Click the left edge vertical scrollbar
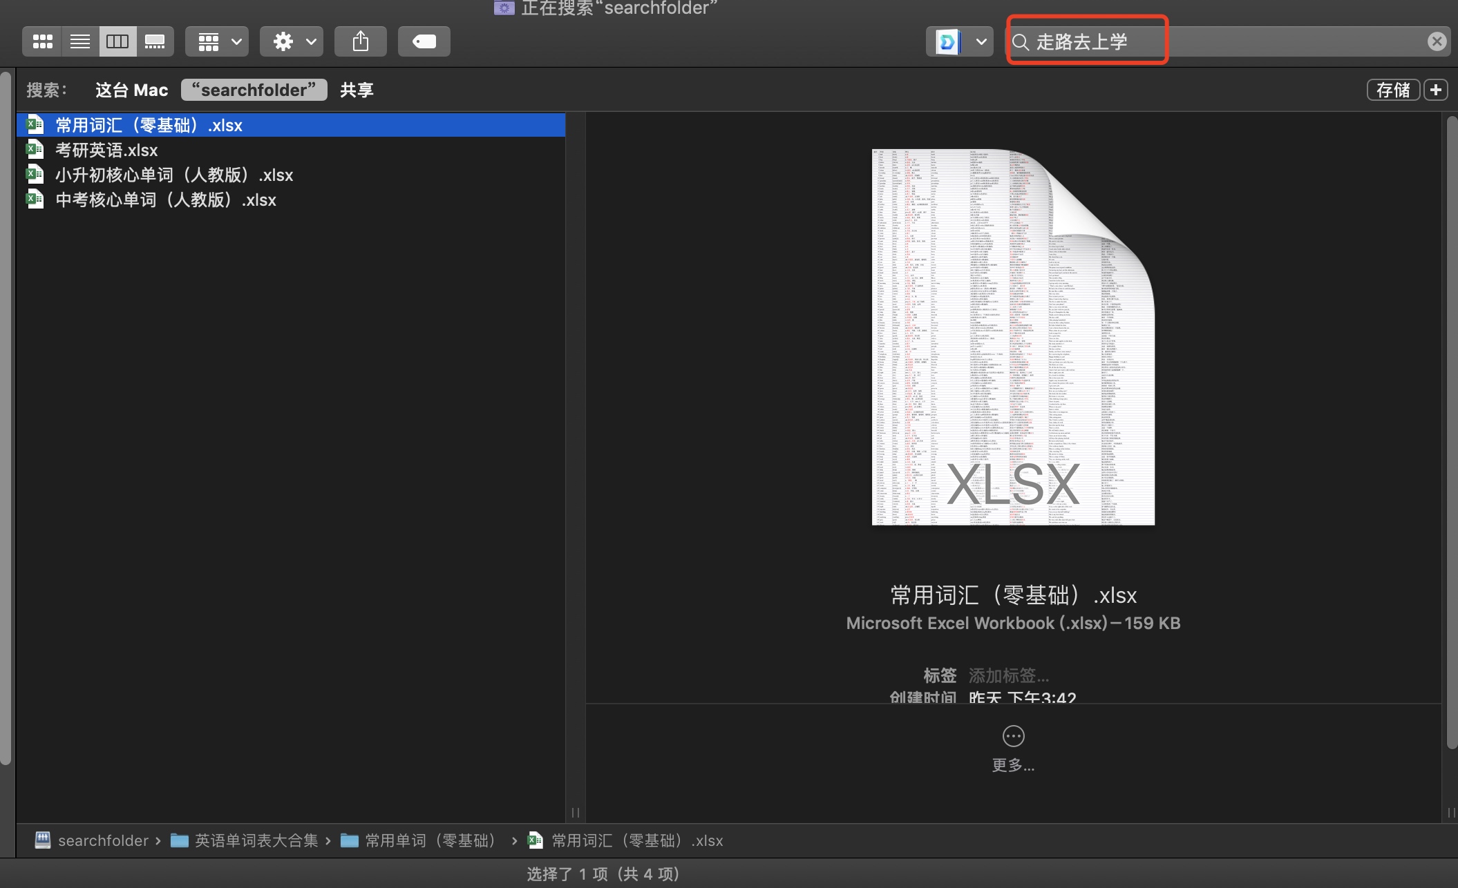Viewport: 1458px width, 888px height. [6, 418]
